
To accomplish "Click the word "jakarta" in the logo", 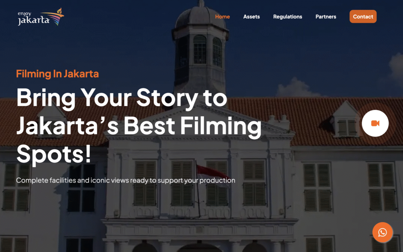I will [33, 20].
